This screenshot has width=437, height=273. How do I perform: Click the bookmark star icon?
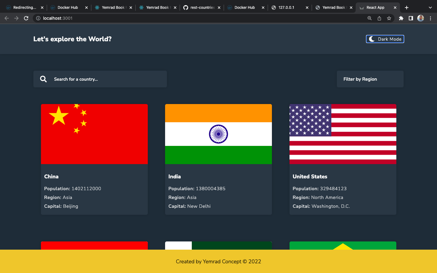coord(389,18)
